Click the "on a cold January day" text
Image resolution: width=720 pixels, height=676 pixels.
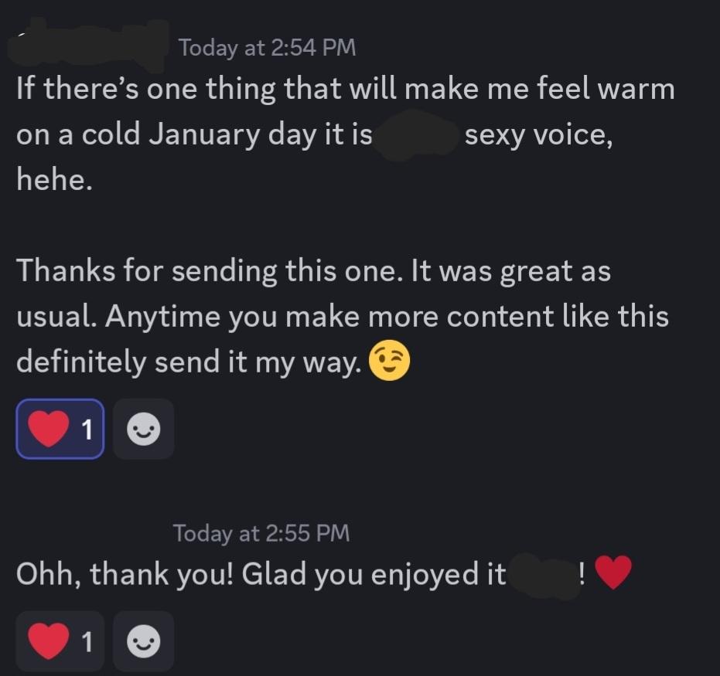[193, 136]
